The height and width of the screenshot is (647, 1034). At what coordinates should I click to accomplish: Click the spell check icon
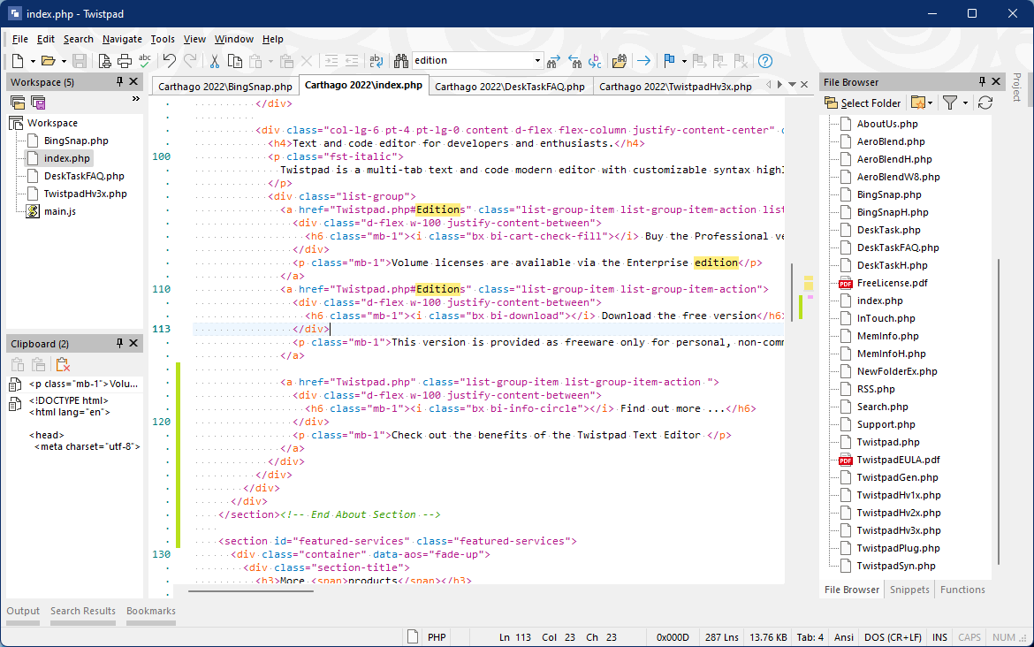(145, 61)
